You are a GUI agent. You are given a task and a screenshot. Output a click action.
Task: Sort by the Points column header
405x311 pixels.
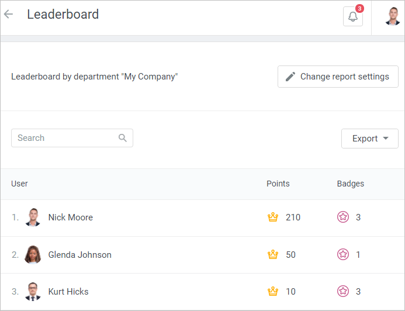[278, 184]
